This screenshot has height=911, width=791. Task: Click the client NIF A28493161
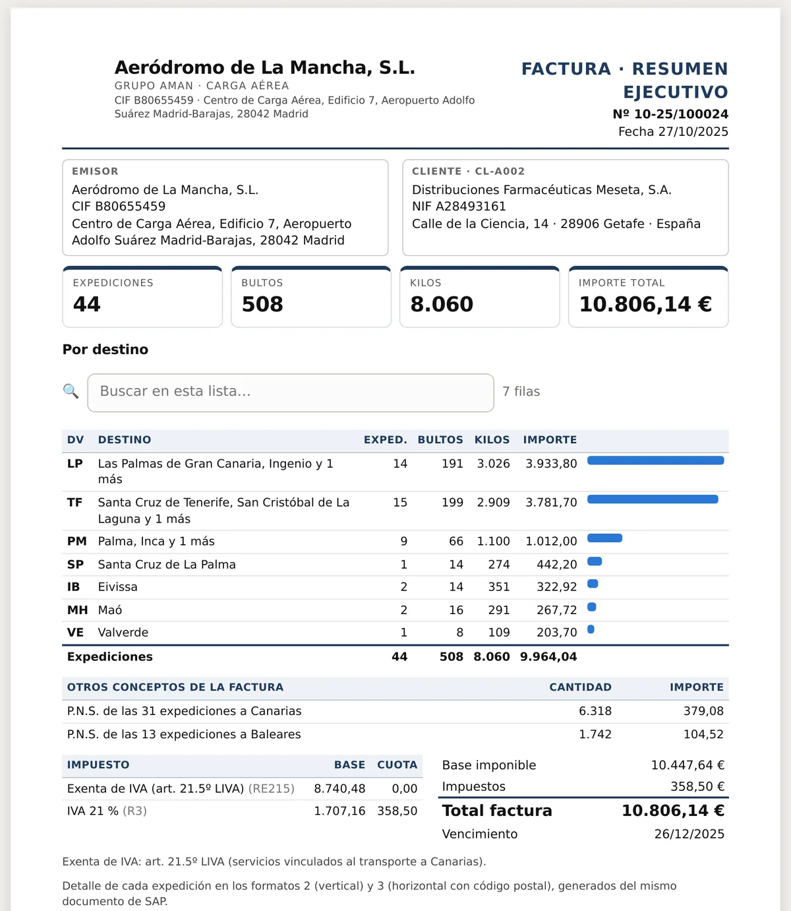(x=459, y=206)
